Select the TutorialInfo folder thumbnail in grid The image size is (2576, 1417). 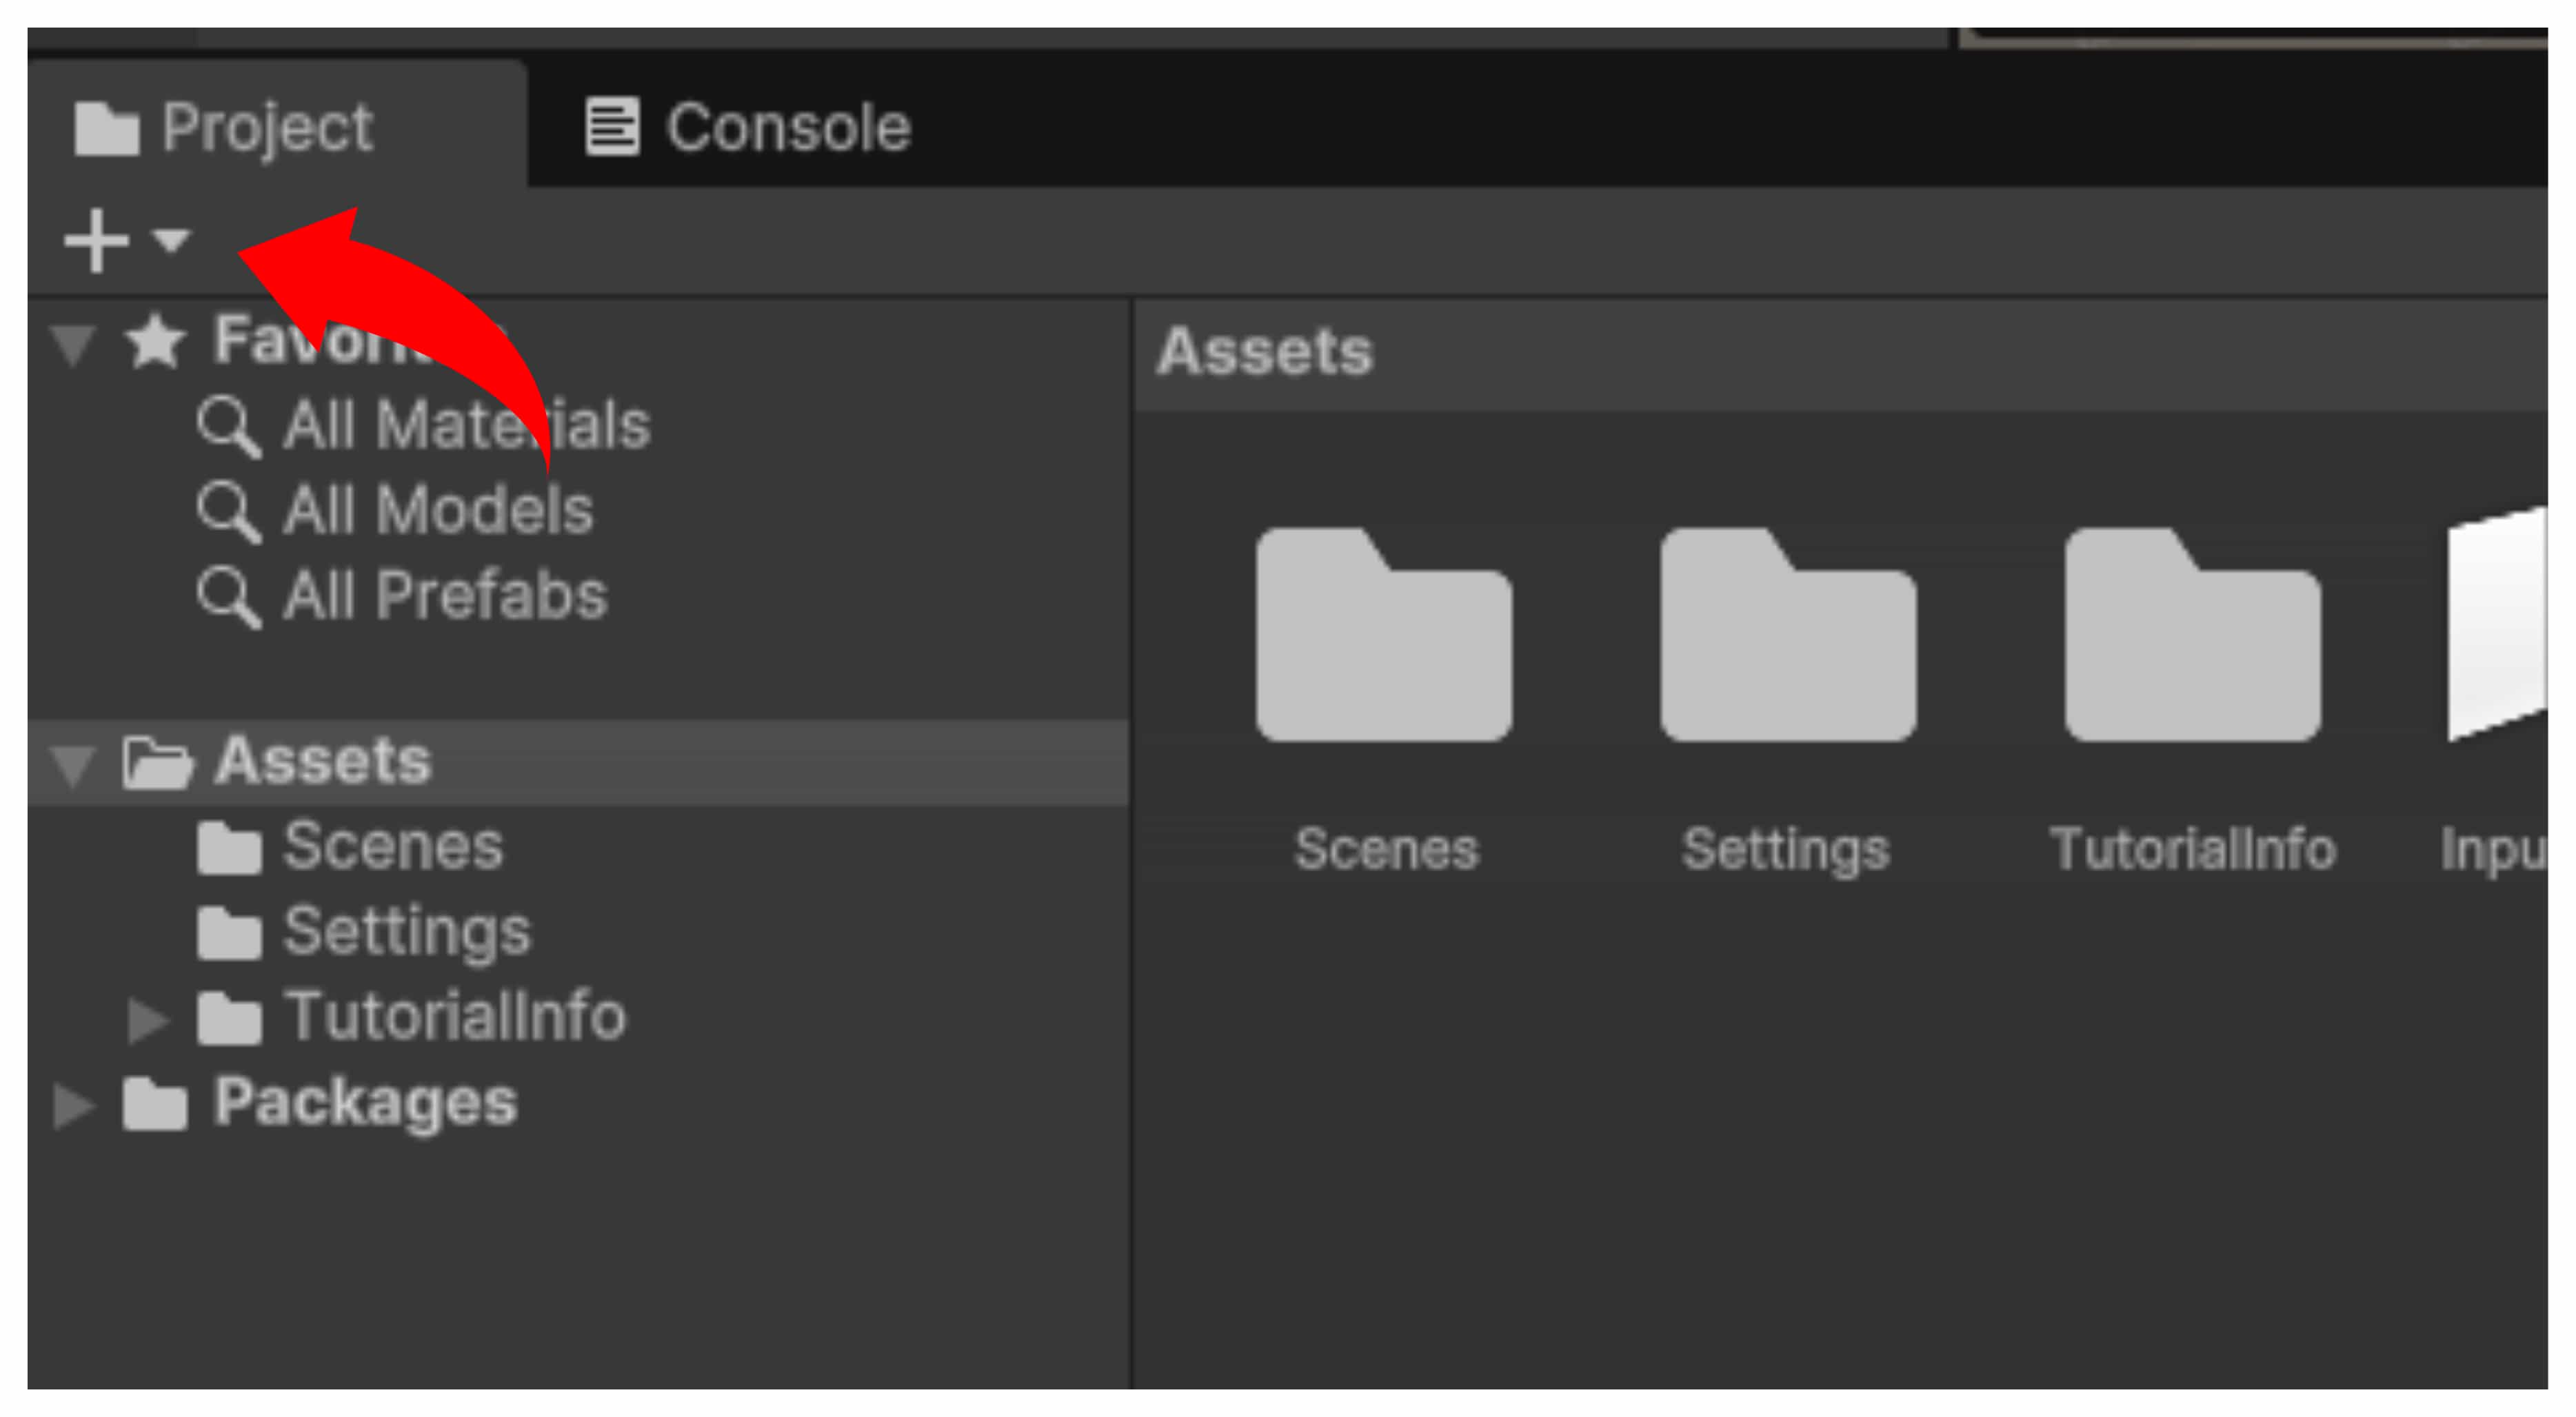coord(2192,635)
